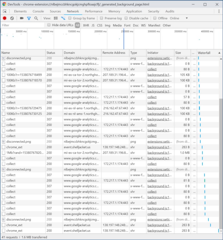Open the Audits tab
The height and width of the screenshot is (240, 223).
point(170,11)
